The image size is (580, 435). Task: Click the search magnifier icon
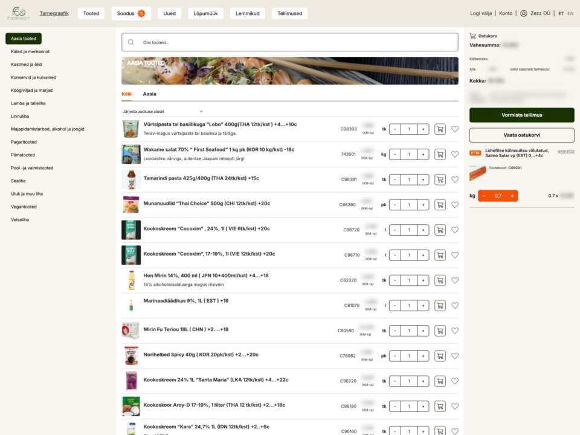point(131,42)
